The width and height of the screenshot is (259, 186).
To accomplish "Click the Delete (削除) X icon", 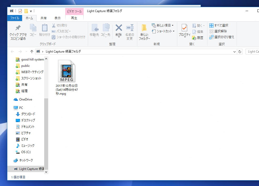I will pos(119,28).
